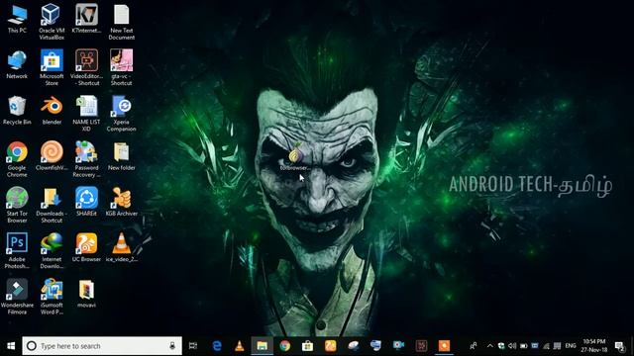Select the K7Internet security shortcut
Viewport: 634px width, 356px height.
click(x=86, y=19)
